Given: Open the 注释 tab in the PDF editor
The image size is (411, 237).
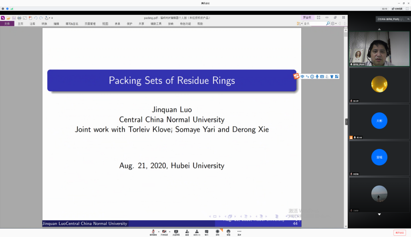Looking at the screenshot, I should pyautogui.click(x=32, y=24).
